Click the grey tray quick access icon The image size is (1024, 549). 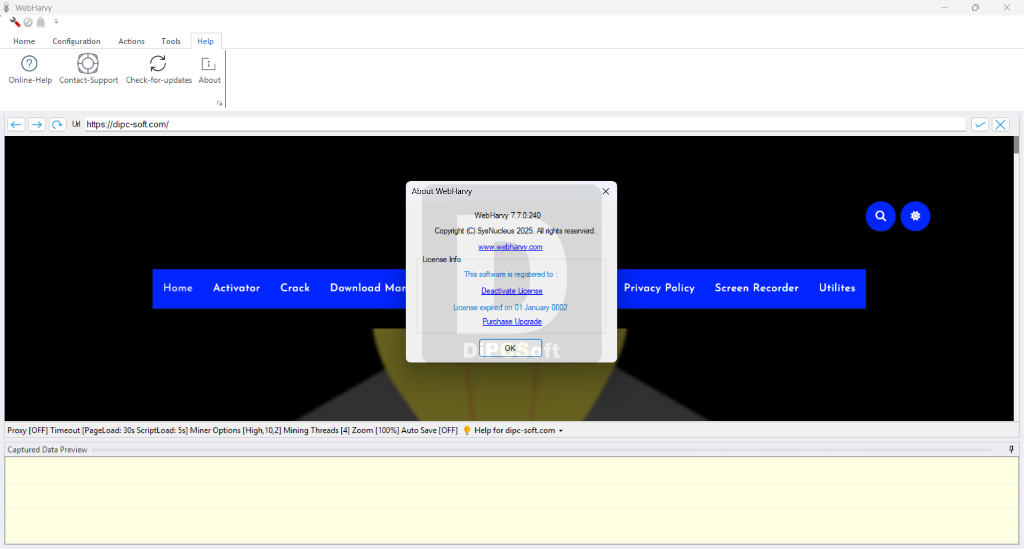41,22
